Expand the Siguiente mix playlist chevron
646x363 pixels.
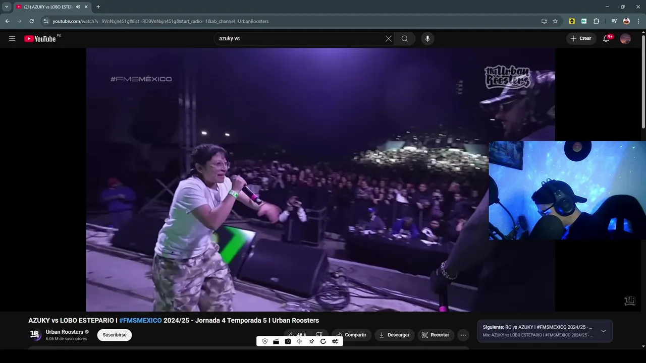click(x=603, y=331)
